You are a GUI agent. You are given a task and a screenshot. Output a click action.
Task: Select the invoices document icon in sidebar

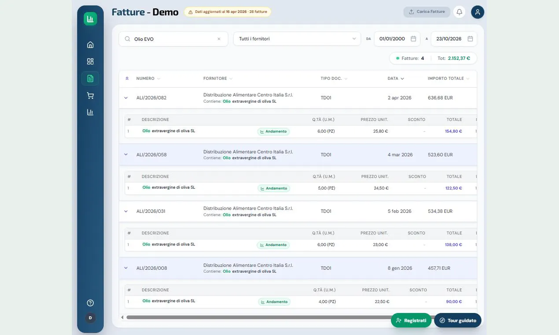tap(90, 78)
